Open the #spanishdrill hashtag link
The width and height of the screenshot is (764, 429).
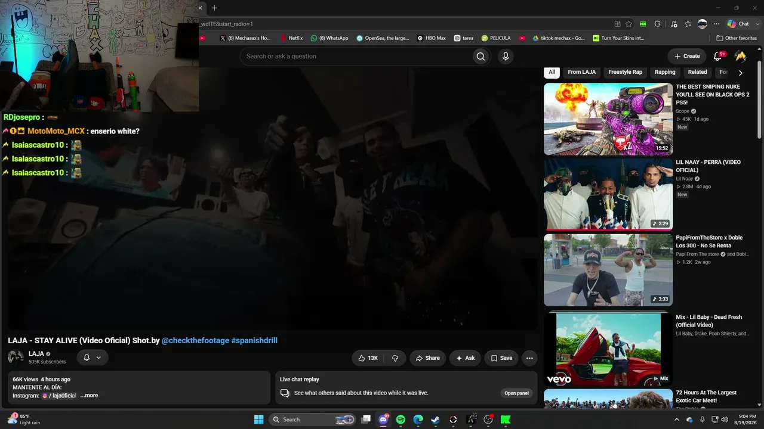254,341
